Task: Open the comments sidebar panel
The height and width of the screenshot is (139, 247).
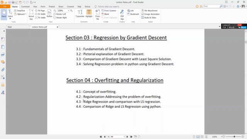Action: tap(3, 62)
